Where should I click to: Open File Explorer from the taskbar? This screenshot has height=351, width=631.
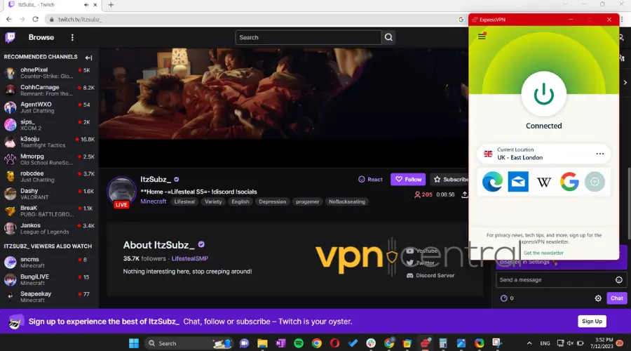tap(262, 343)
